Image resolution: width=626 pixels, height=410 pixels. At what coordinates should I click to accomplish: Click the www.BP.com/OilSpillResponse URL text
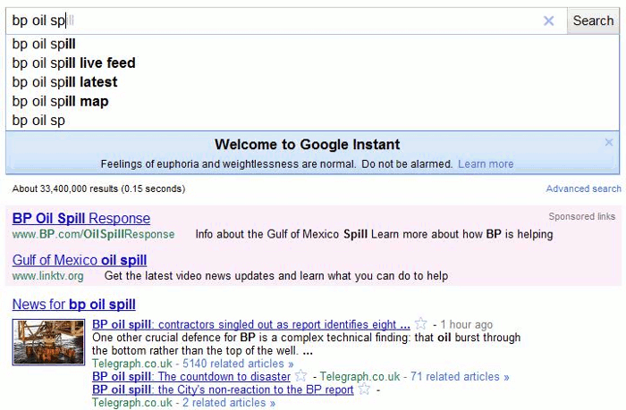(x=93, y=234)
